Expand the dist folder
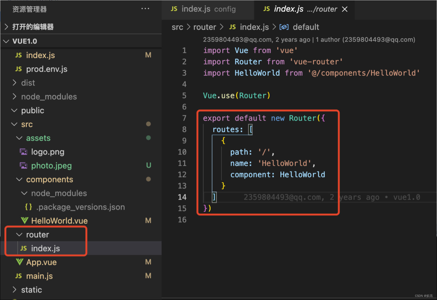Viewport: 437px width, 300px height. point(81,83)
